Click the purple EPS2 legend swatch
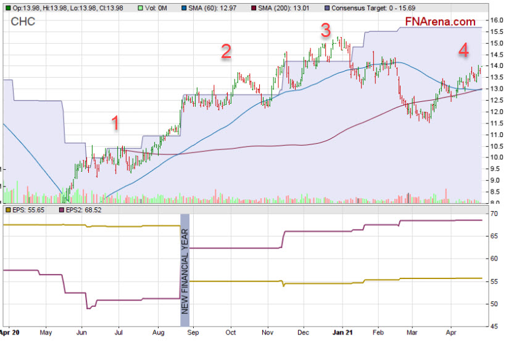 coord(62,210)
